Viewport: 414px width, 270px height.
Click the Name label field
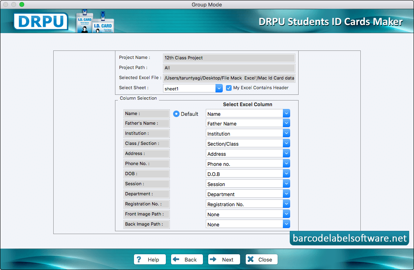pyautogui.click(x=146, y=113)
